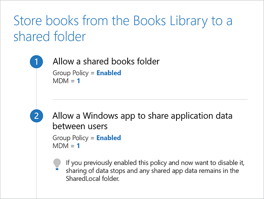This screenshot has width=264, height=199.
Task: Click the horizontal divider between the steps
Action: coord(150,100)
